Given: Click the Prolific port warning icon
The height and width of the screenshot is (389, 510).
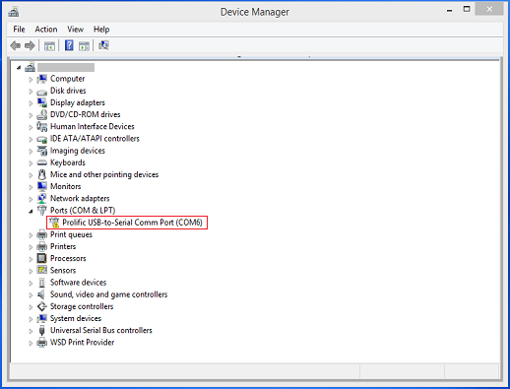Looking at the screenshot, I should [54, 223].
